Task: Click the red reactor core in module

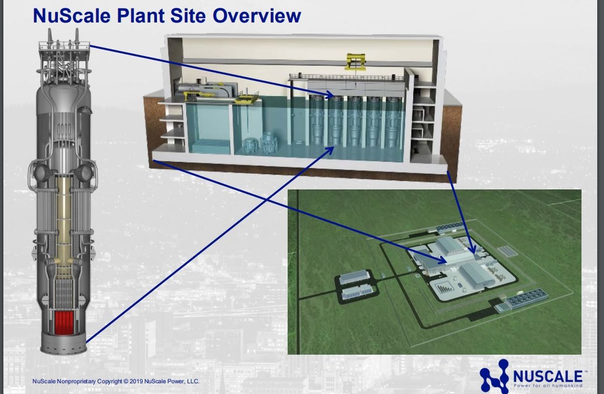Action: pyautogui.click(x=64, y=322)
